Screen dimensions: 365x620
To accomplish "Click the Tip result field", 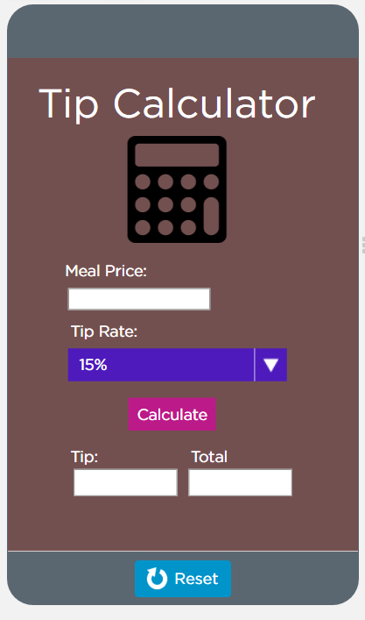I will tap(125, 482).
